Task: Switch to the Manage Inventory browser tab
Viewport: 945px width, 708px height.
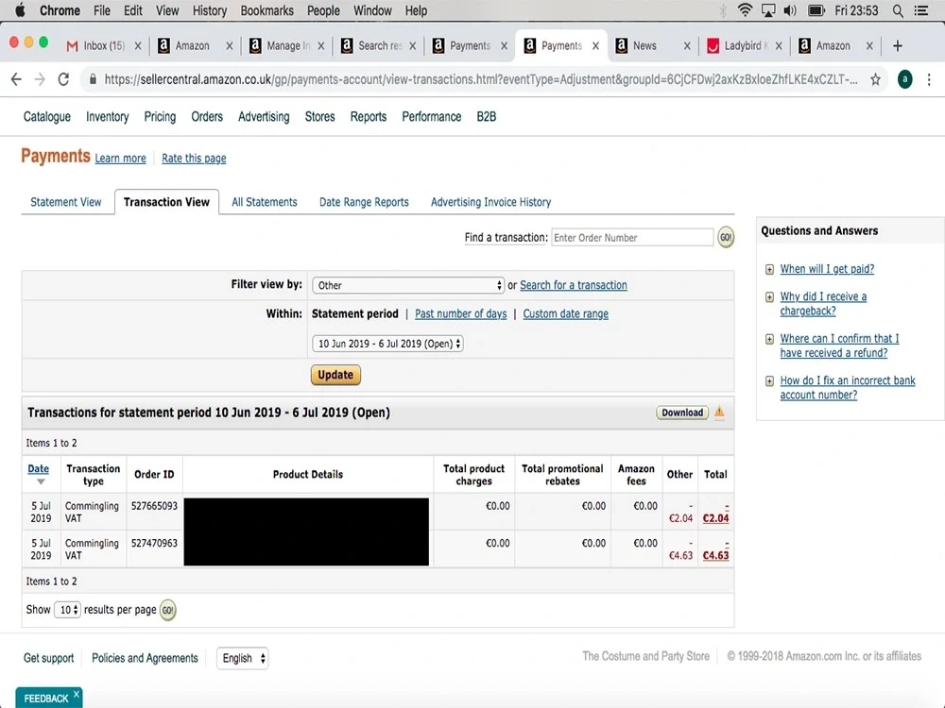Action: 287,45
